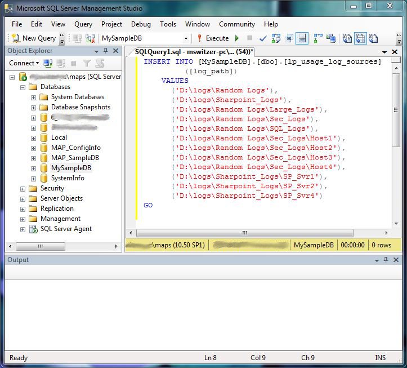Click Display Estimated Execution Plan icon
The width and height of the screenshot is (407, 368).
276,38
